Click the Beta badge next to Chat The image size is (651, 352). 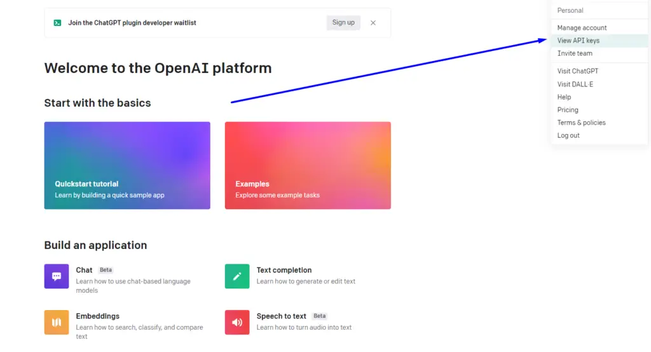(x=106, y=270)
